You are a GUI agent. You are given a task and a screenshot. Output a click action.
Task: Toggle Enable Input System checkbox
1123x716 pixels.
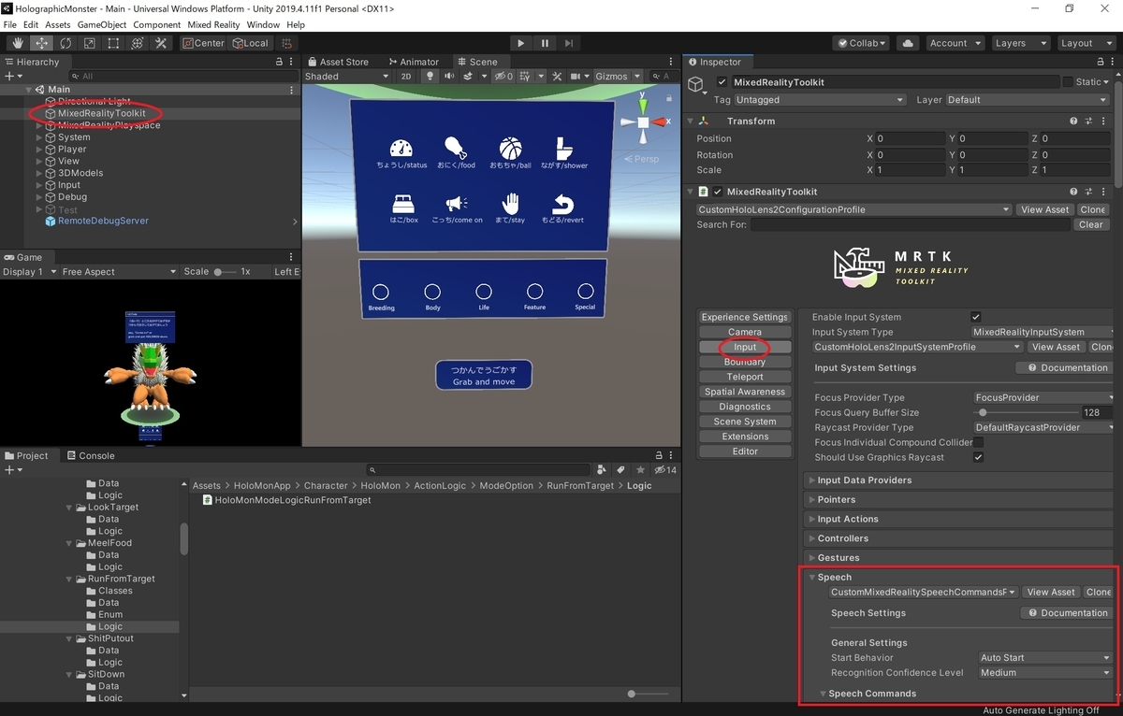[x=976, y=317]
